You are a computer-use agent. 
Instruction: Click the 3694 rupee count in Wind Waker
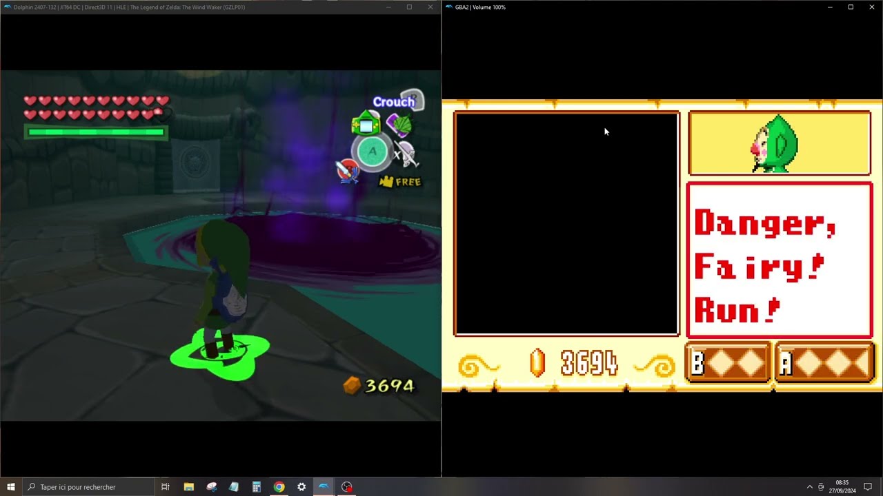tap(390, 386)
